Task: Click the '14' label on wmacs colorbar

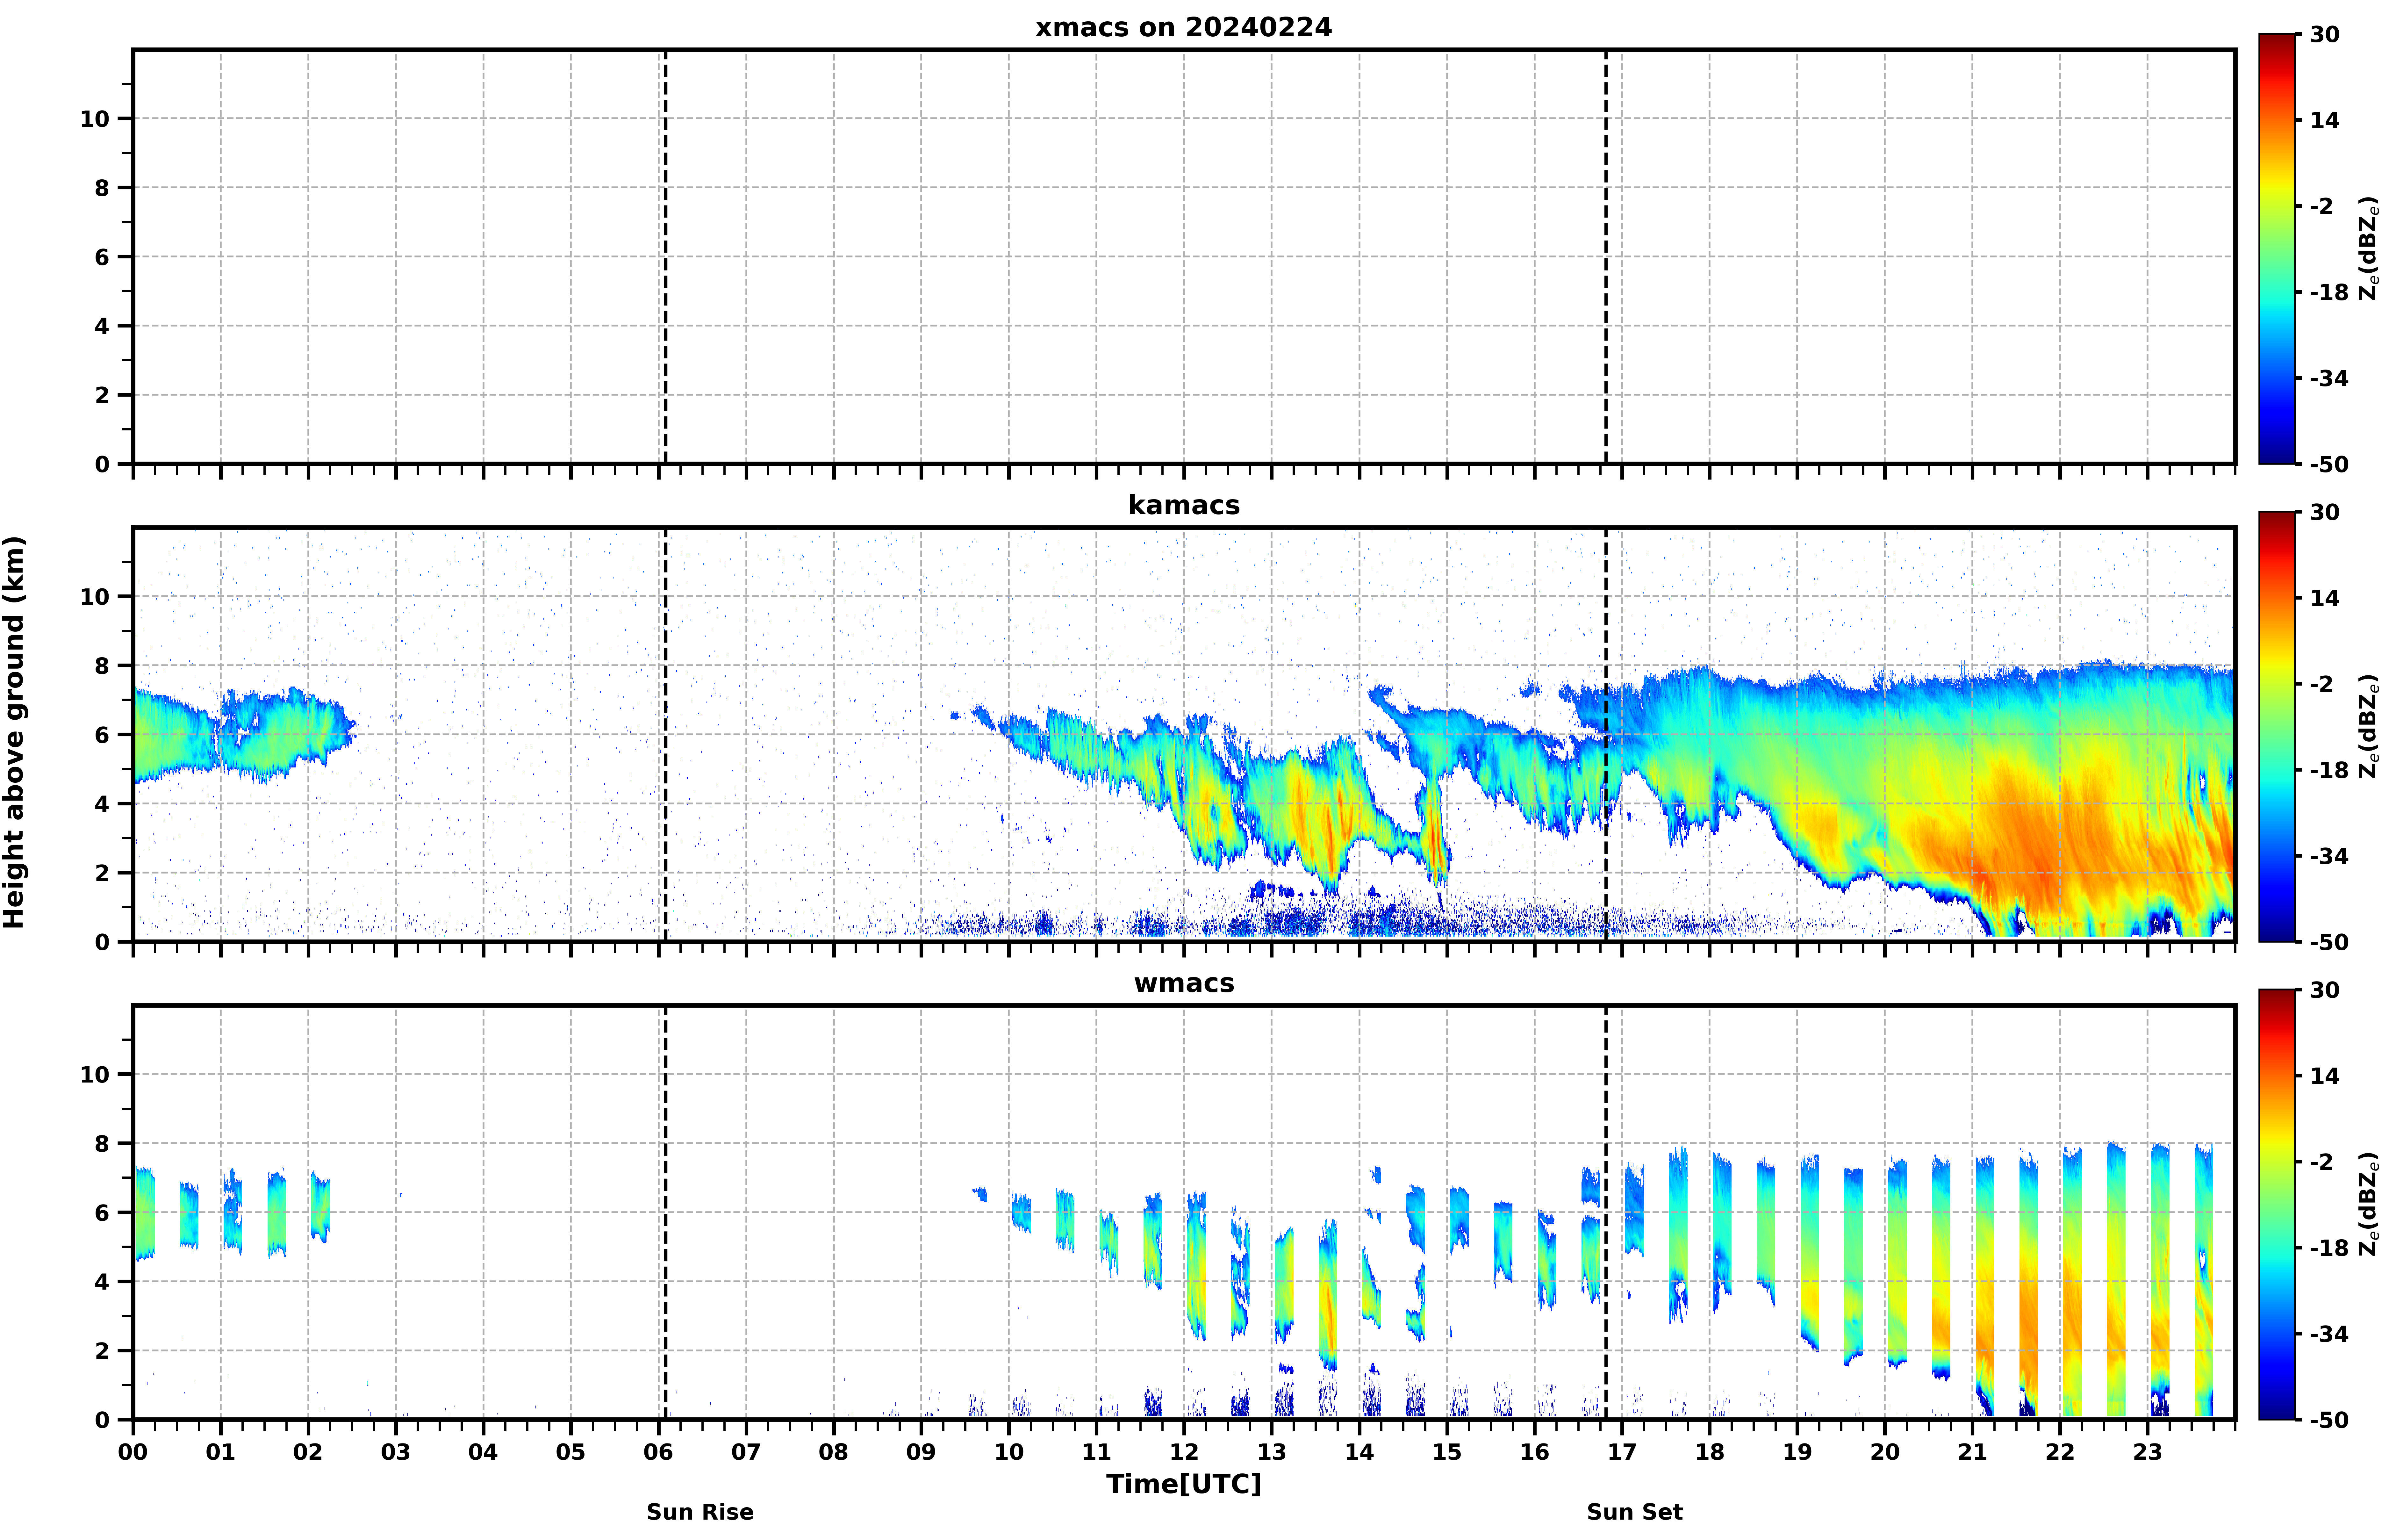Action: (x=2325, y=1076)
